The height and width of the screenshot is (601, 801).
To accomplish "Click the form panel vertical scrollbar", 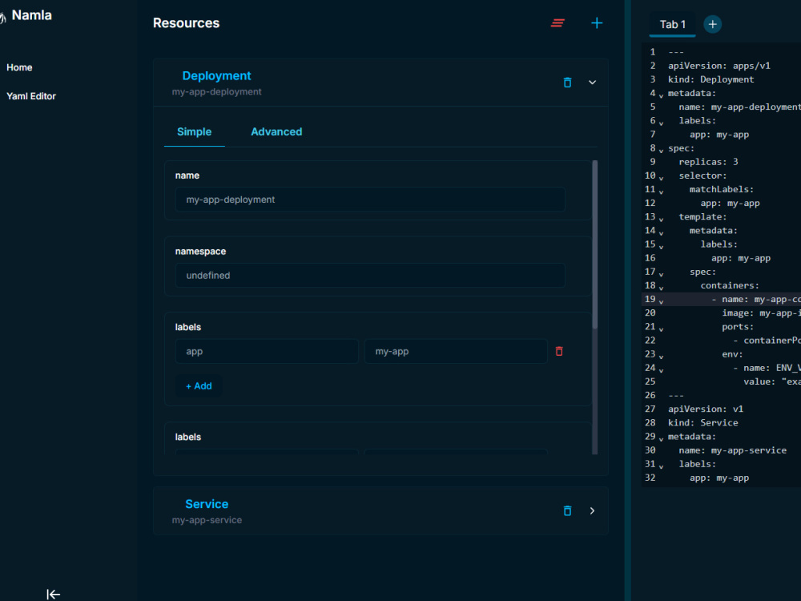I will tap(594, 245).
